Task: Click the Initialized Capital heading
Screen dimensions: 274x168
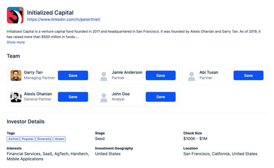Action: tap(50, 13)
